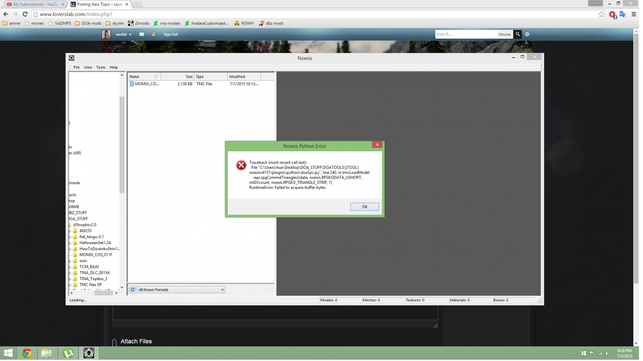
Task: Expand the weebit user menu
Action: (124, 34)
